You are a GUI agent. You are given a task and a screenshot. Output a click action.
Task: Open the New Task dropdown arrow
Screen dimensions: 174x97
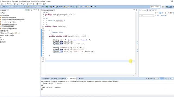(157, 13)
